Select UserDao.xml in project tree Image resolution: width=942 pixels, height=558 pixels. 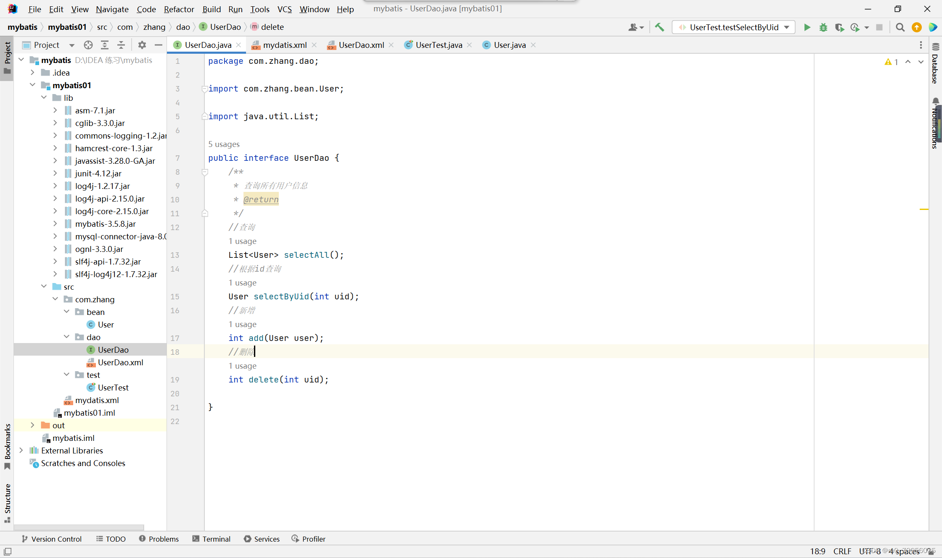coord(120,362)
